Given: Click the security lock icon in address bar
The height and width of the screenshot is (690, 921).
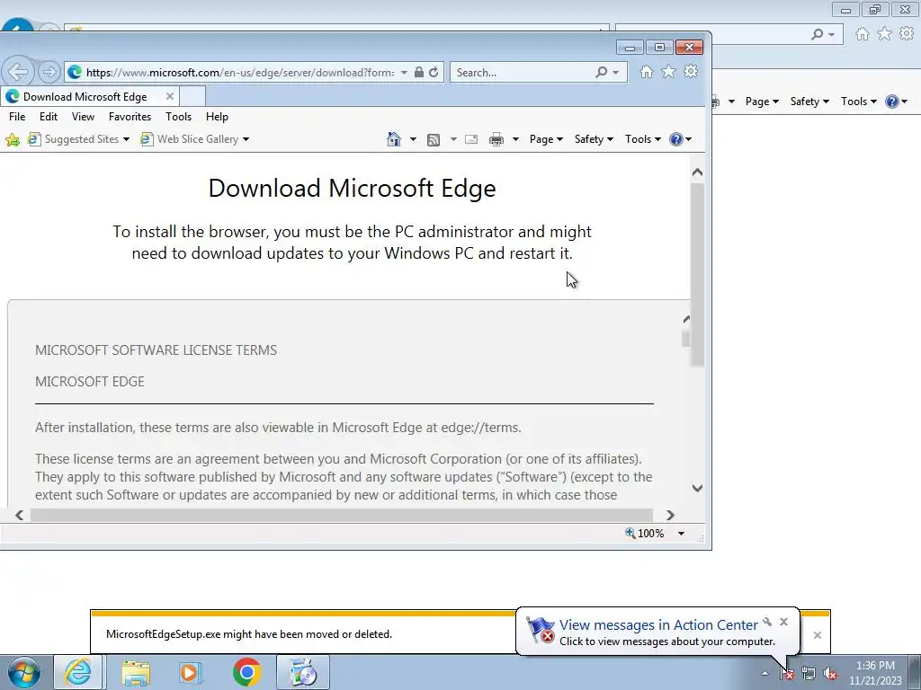Looking at the screenshot, I should [419, 72].
